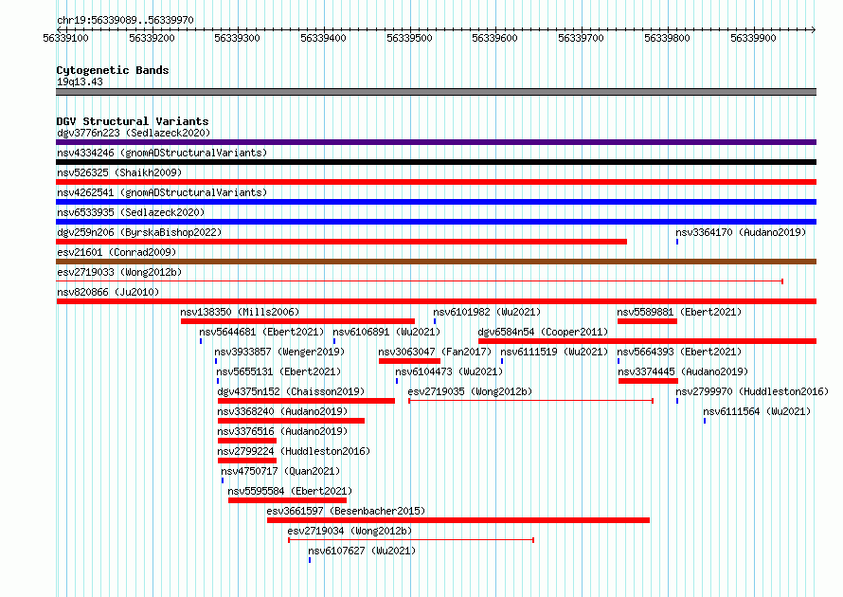Screen dimensions: 843x597
Task: Select nsv5664393 (Ebert2021) label
Action: pos(679,352)
